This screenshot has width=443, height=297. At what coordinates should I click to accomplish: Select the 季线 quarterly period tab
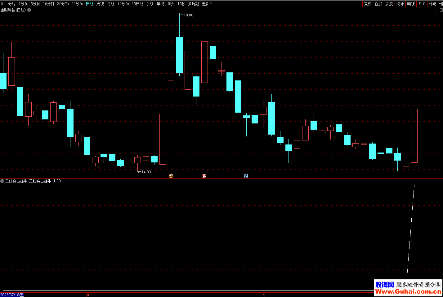tap(150, 4)
